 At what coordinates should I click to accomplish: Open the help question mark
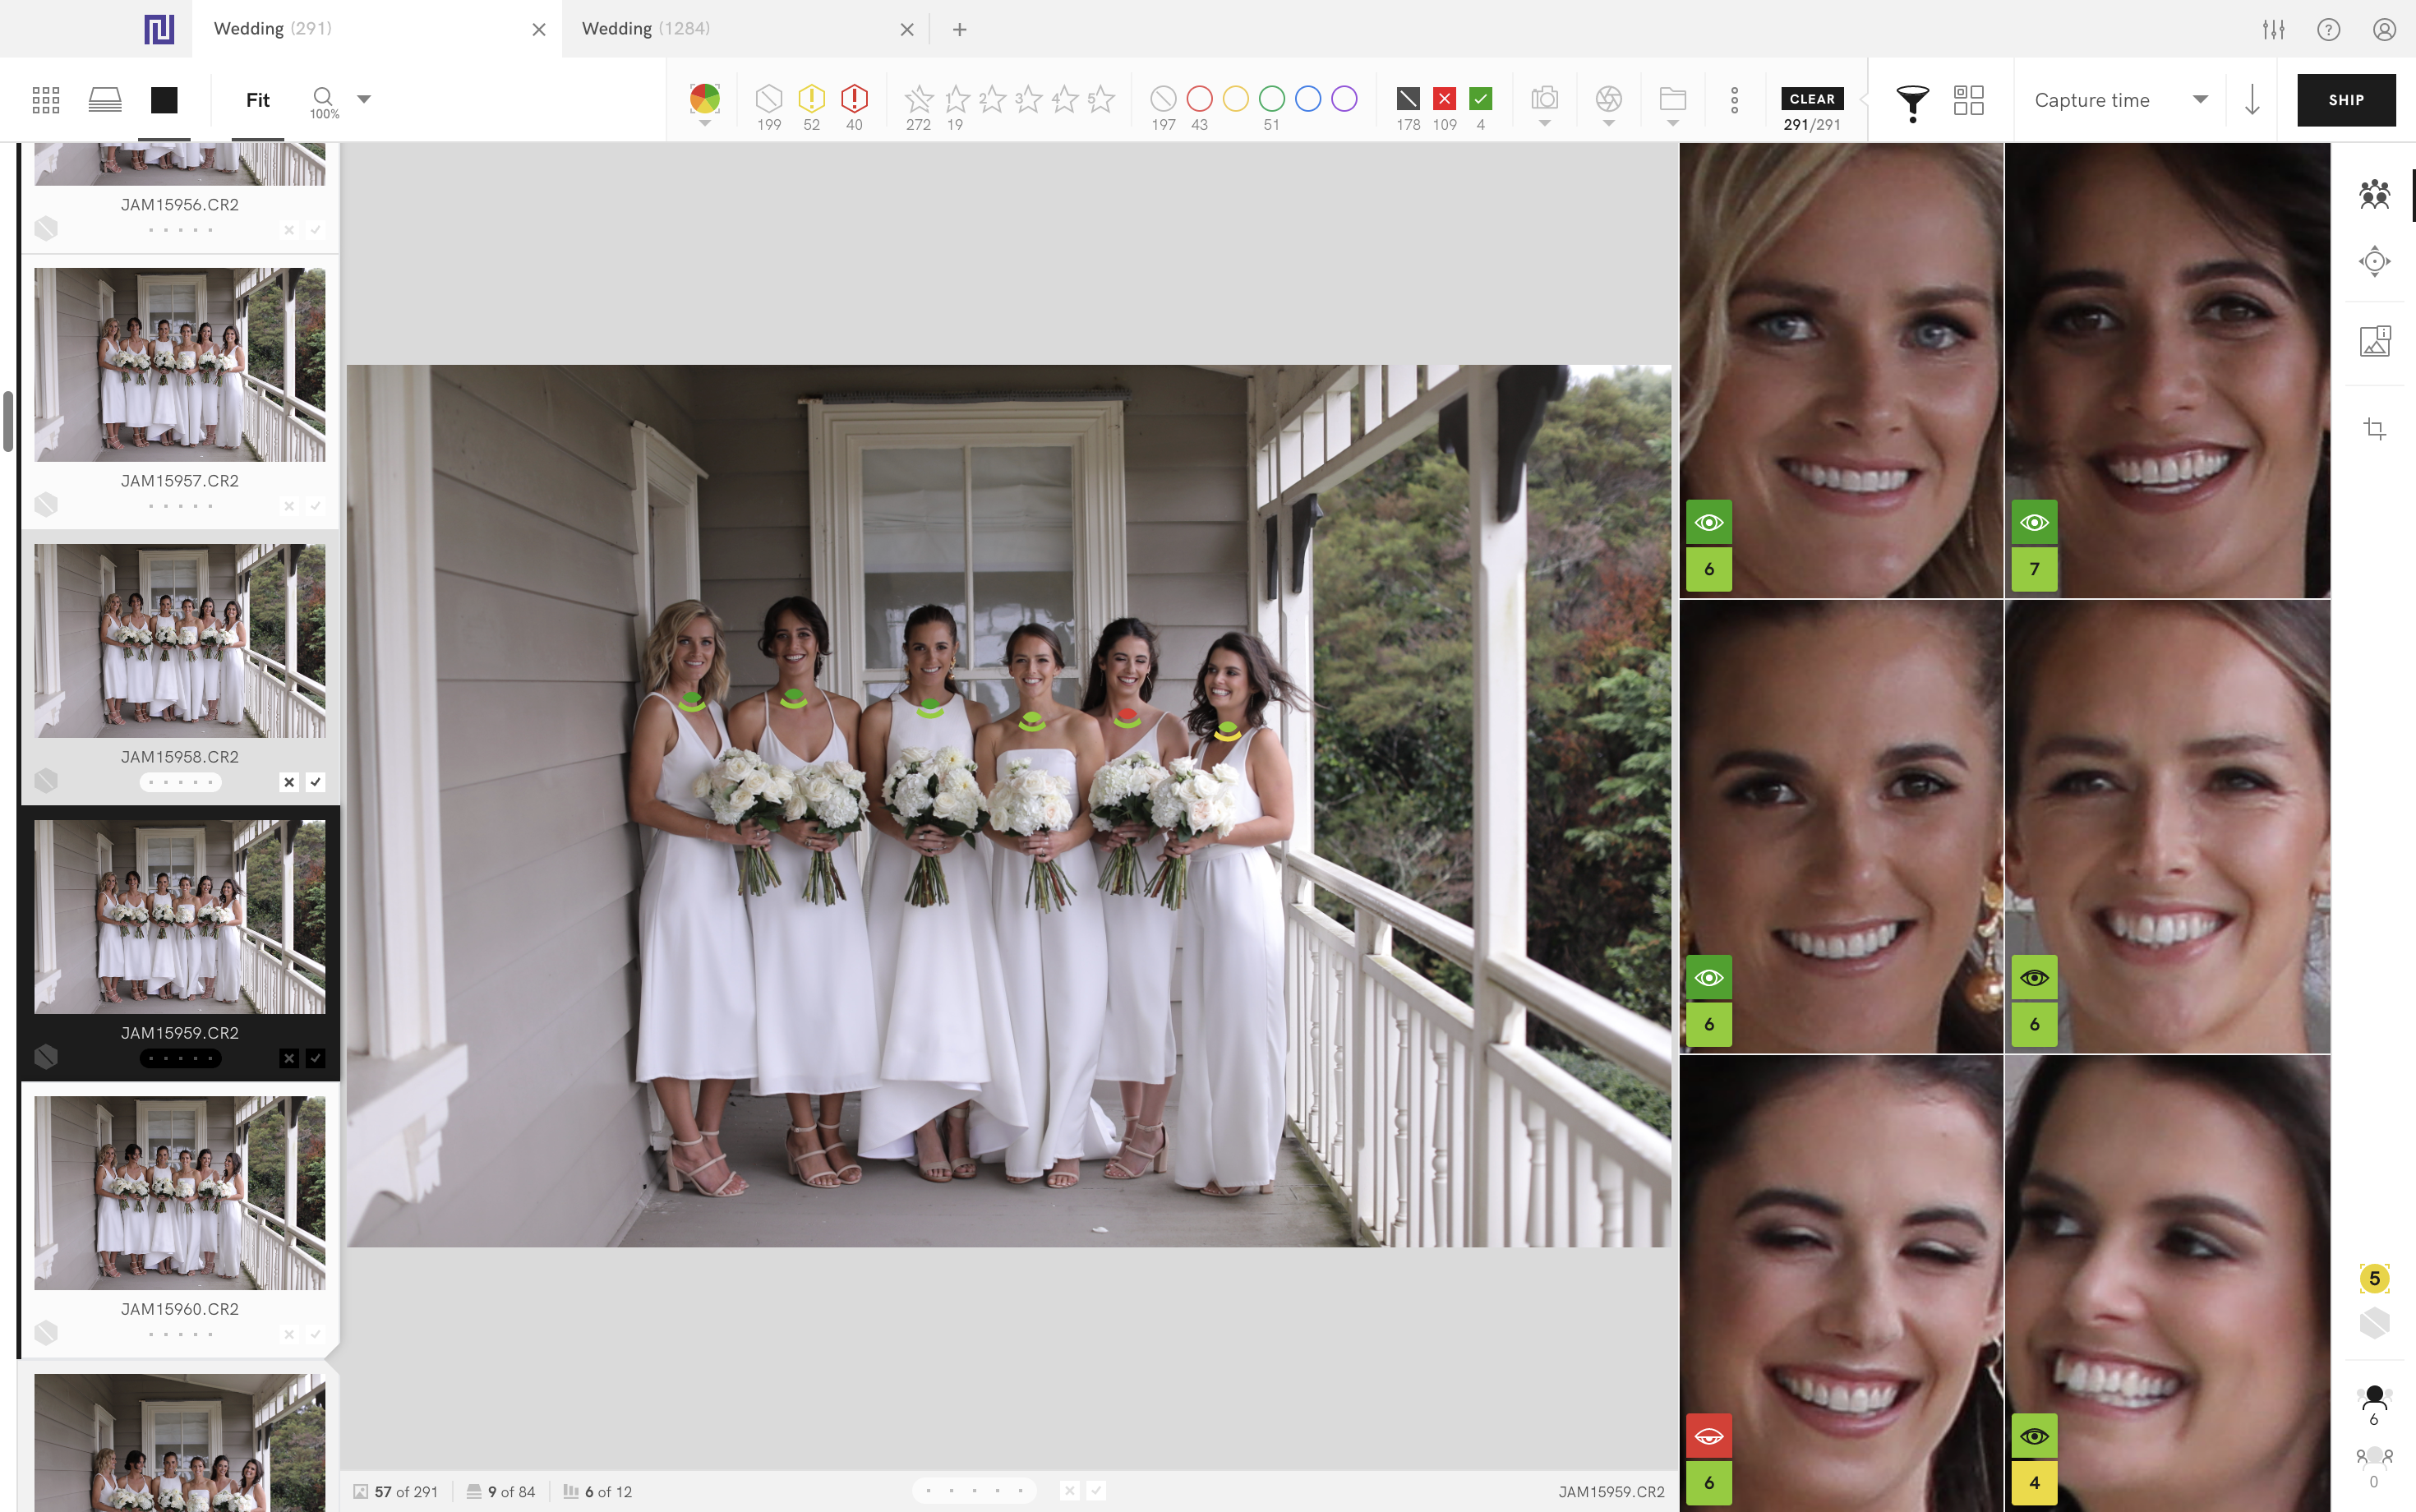click(2329, 29)
